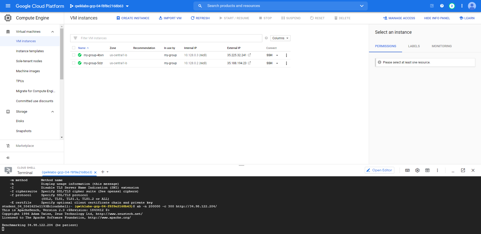Collapse the Storage section
This screenshot has width=481, height=234.
[x=53, y=112]
